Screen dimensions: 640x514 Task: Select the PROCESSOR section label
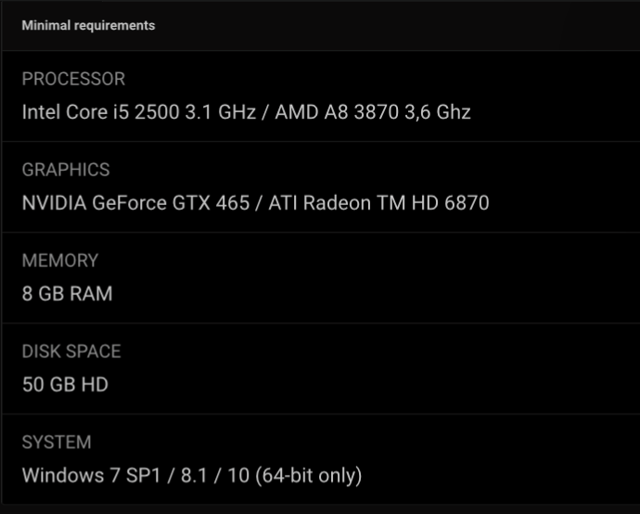point(73,79)
